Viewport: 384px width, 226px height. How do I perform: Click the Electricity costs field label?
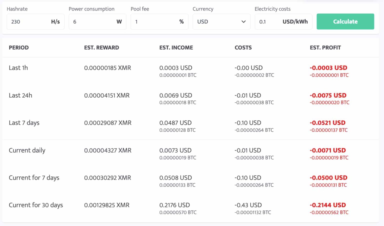tap(272, 9)
